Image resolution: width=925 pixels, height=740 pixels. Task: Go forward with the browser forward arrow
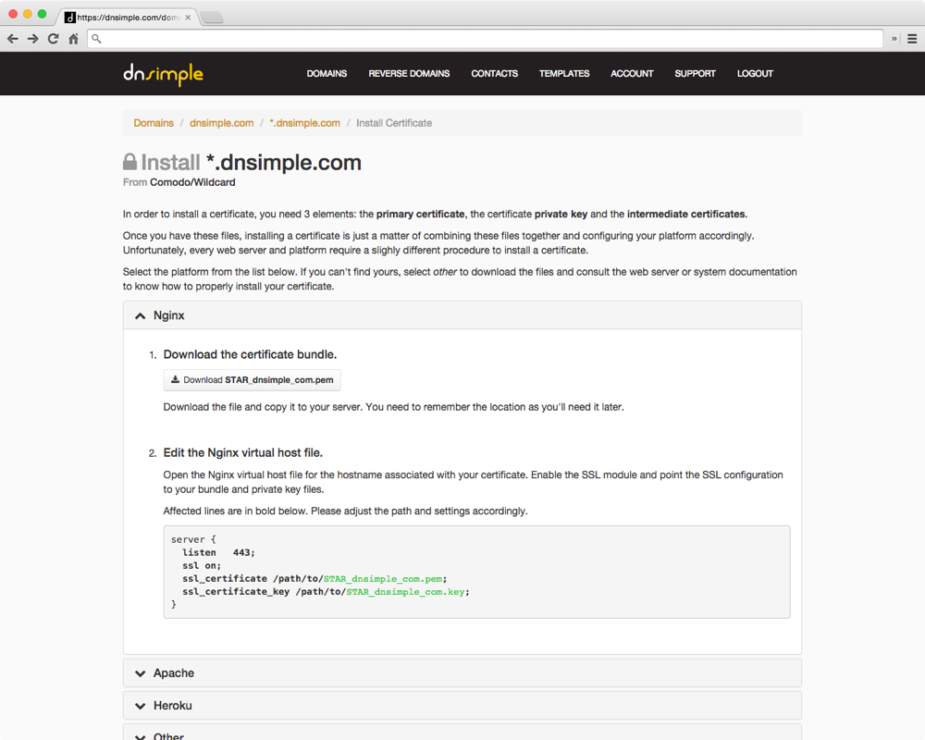click(x=33, y=39)
